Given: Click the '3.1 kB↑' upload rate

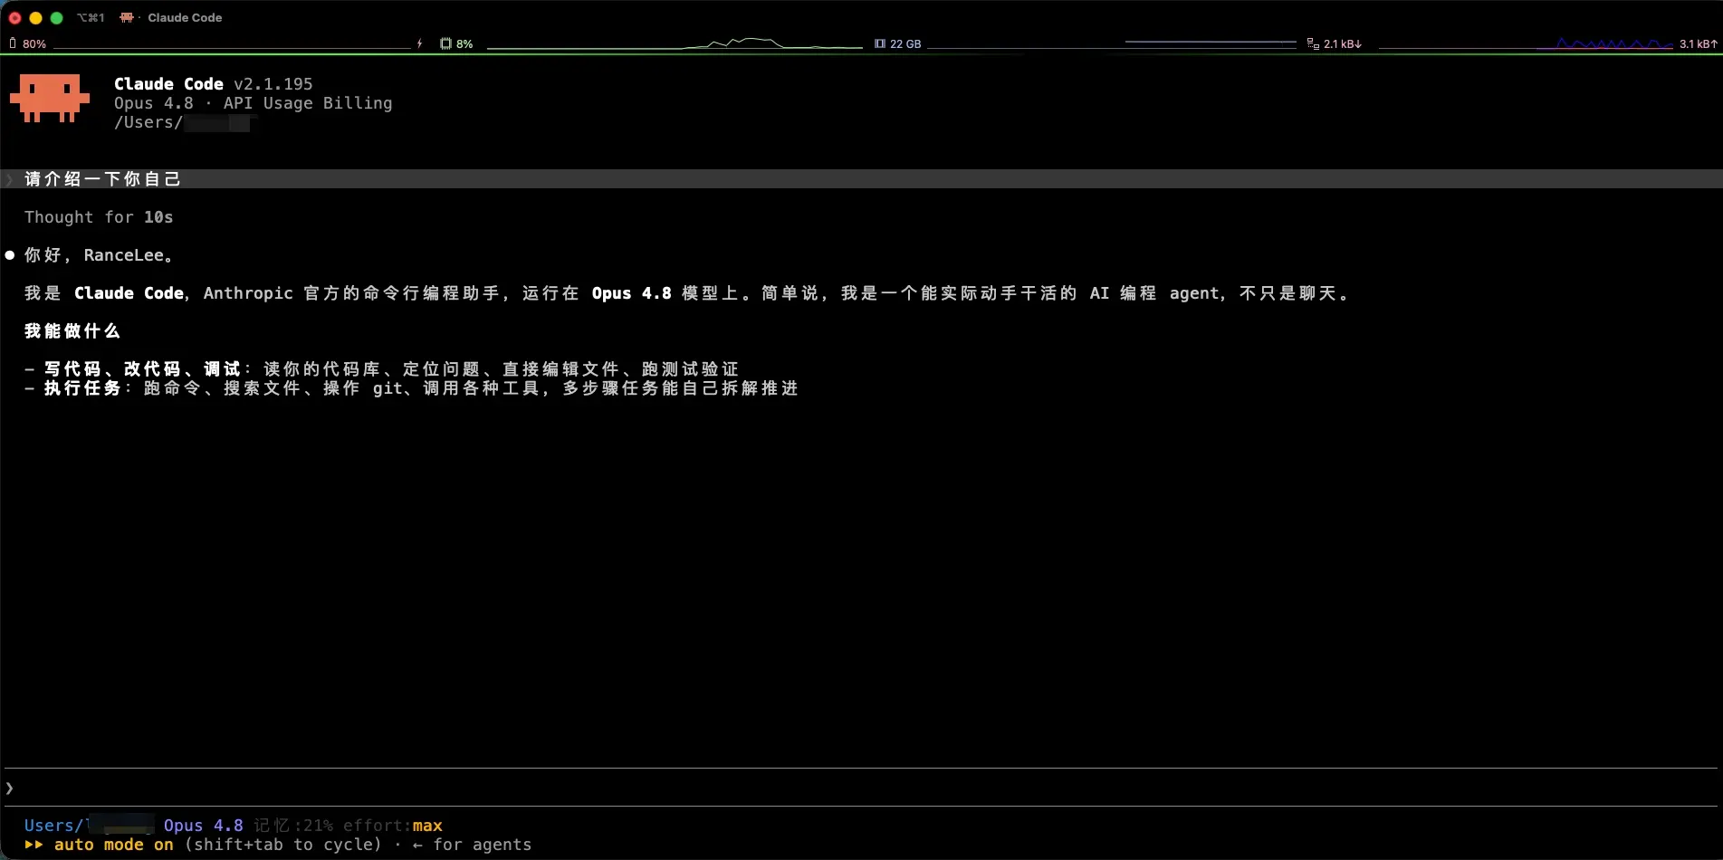Looking at the screenshot, I should pyautogui.click(x=1699, y=43).
